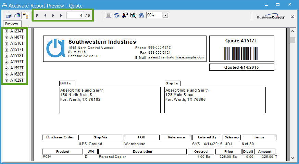Image resolution: width=299 pixels, height=164 pixels.
Task: Select A1553T in group tree
Action: (x=17, y=62)
